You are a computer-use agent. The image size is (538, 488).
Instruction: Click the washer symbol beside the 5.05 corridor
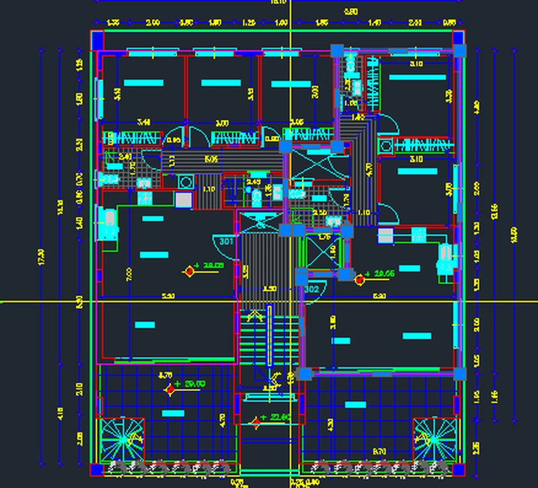(x=185, y=181)
